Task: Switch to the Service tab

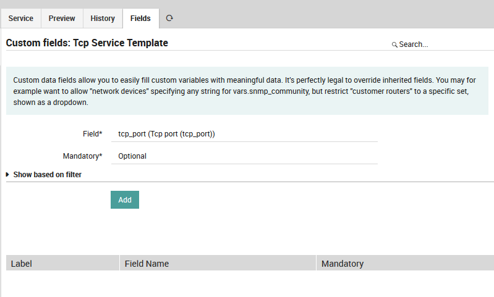Action: pos(21,19)
